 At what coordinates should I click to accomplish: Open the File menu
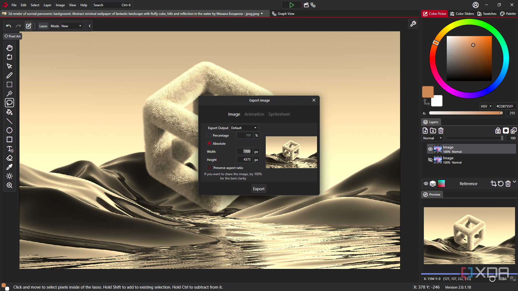[x=14, y=5]
